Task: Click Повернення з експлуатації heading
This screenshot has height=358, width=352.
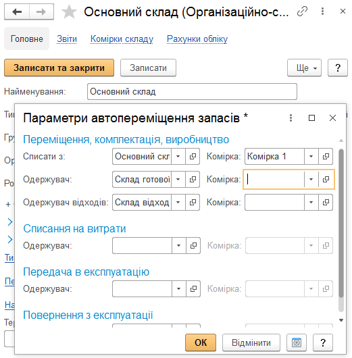Action: click(88, 315)
